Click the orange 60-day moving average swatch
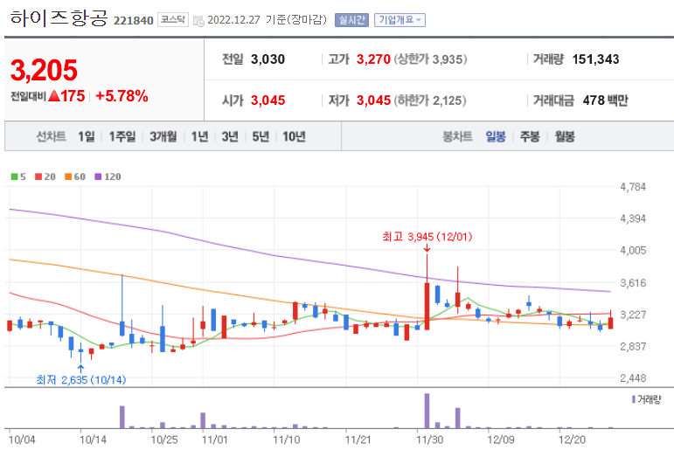Viewport: 674px width, 450px height. (68, 177)
